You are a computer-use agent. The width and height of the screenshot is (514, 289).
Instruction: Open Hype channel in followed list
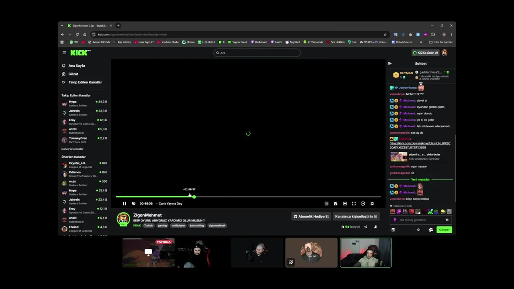[x=84, y=104]
